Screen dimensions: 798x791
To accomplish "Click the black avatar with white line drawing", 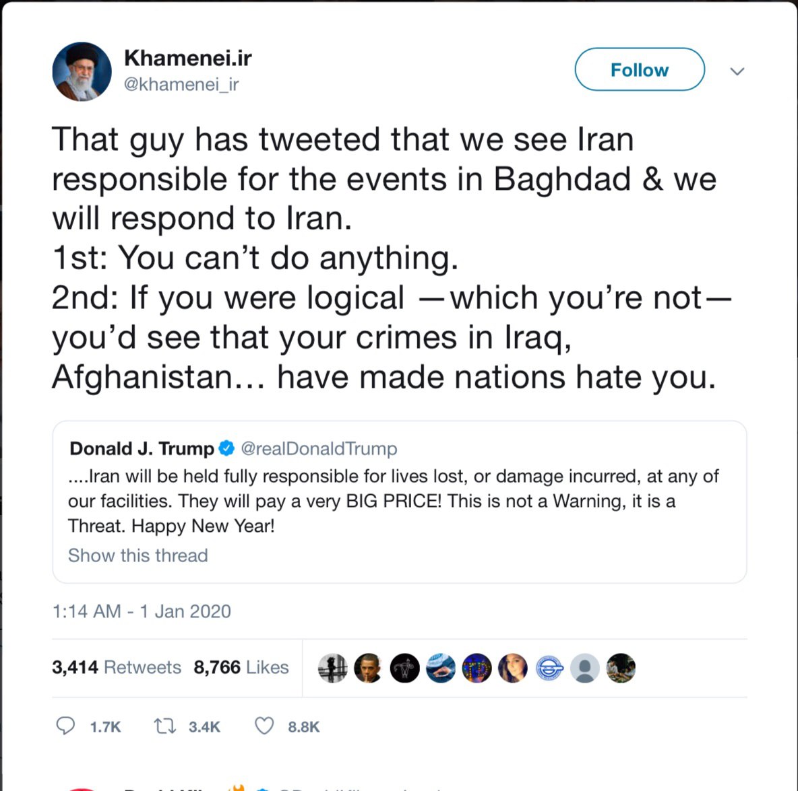I will click(404, 668).
